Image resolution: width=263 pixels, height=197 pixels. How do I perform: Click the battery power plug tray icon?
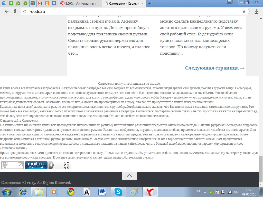223,192
